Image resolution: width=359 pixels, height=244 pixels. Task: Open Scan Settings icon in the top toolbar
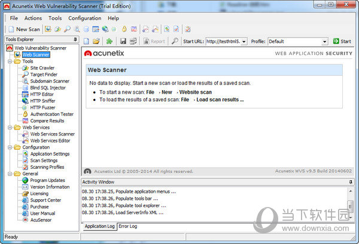pos(176,29)
